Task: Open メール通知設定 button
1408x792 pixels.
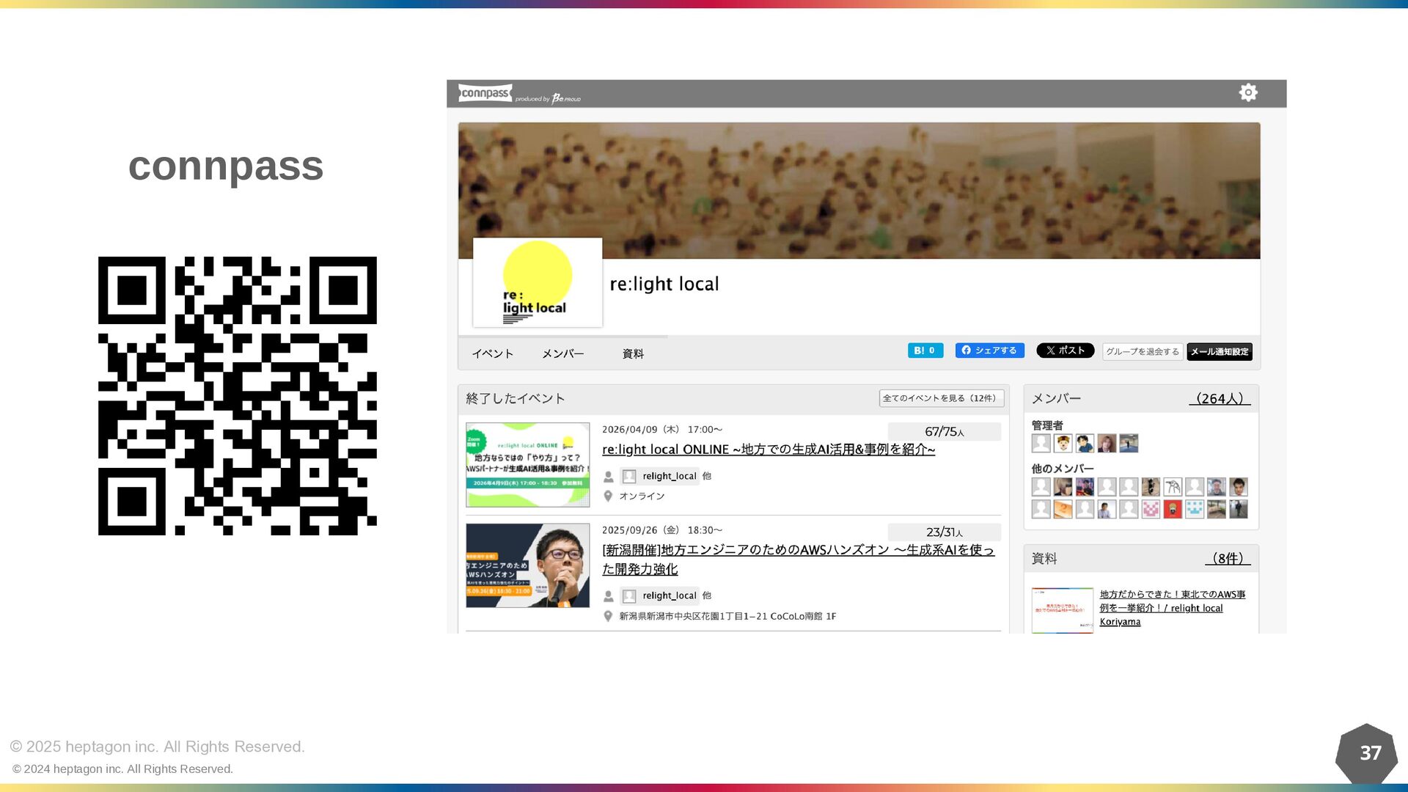Action: [1219, 352]
